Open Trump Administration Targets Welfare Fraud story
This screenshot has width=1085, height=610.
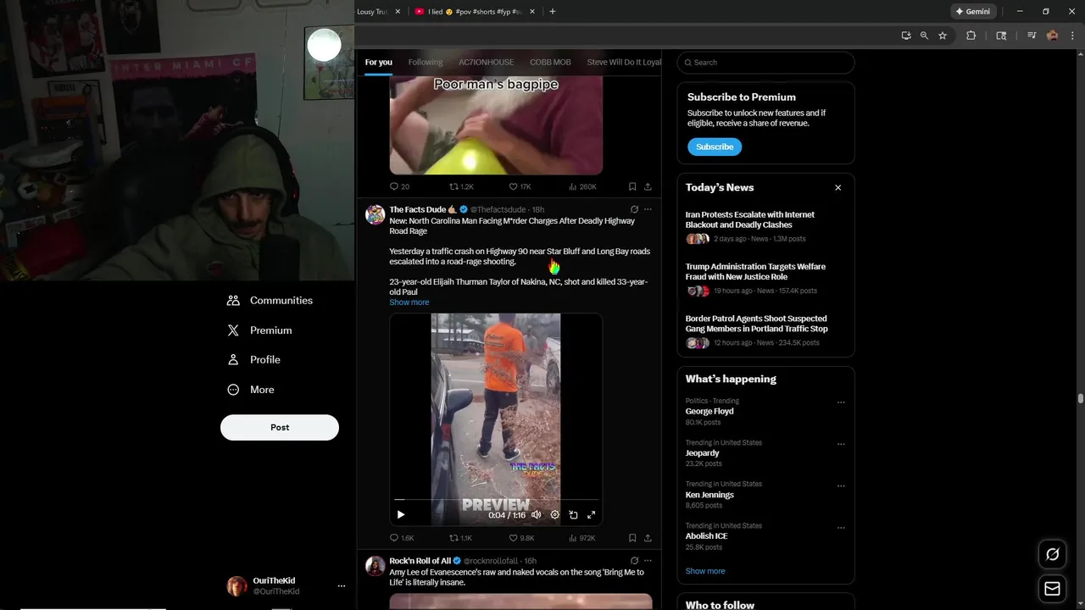point(765,280)
